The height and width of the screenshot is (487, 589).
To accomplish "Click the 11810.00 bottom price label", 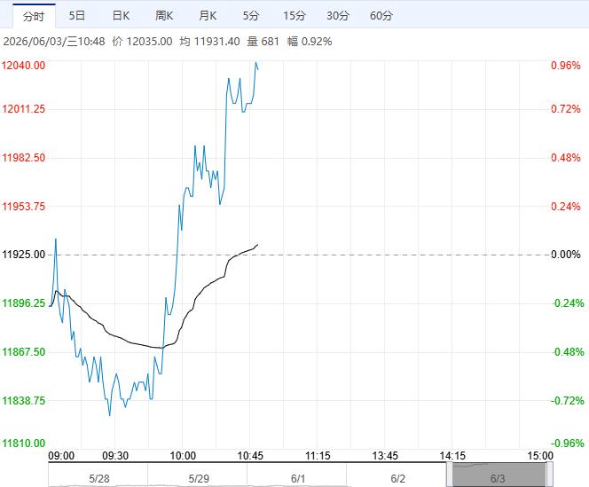I will 23,444.
